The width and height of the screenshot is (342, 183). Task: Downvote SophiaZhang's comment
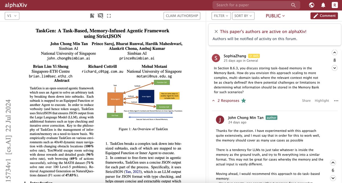tap(335, 68)
